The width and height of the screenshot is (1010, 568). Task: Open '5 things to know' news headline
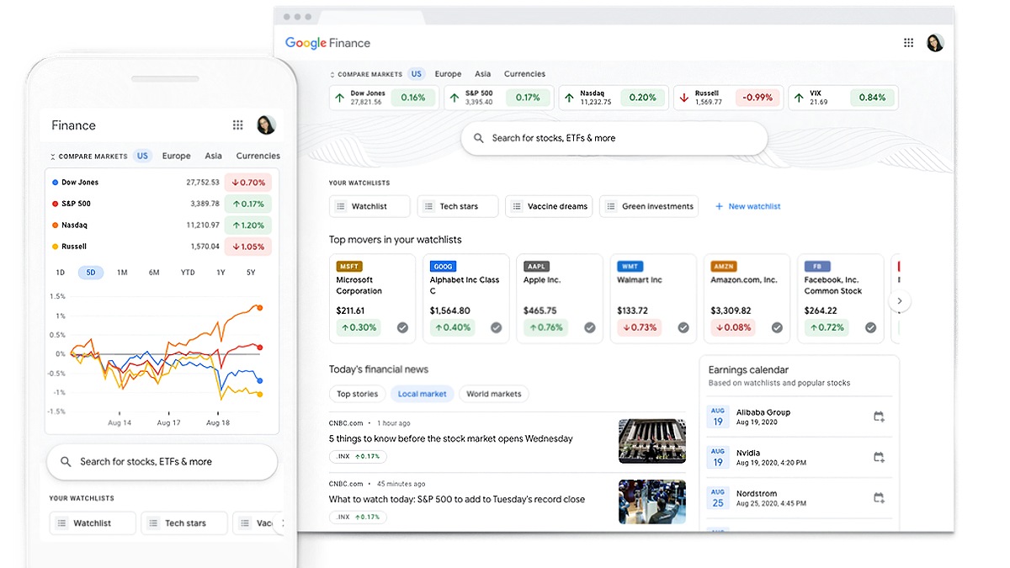point(451,438)
